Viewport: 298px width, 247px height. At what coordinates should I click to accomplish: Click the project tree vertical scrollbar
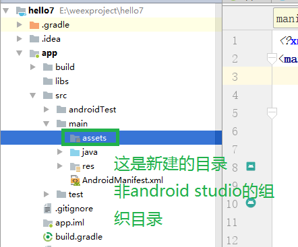(x=218, y=125)
